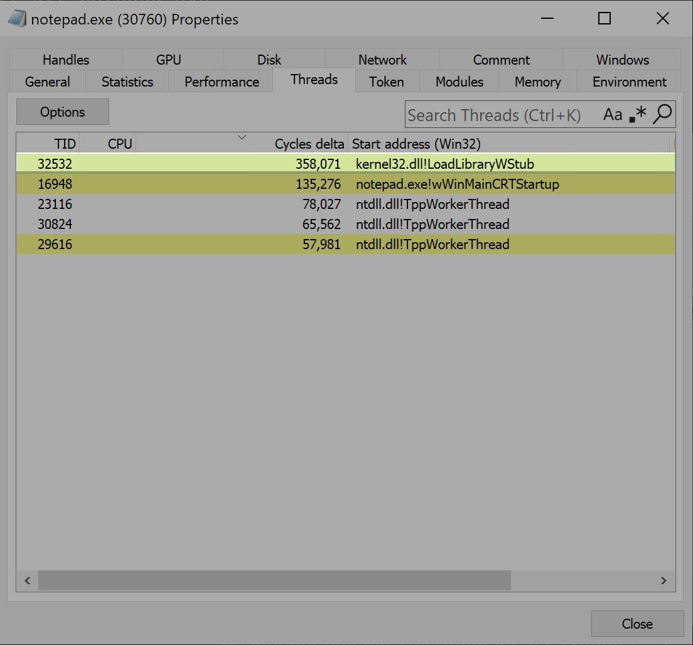Screen dimensions: 693x645
Task: Sort by Cycles delta column header
Action: [x=242, y=144]
